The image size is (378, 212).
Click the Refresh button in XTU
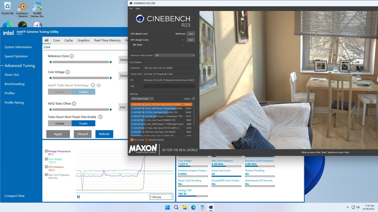pos(104,134)
